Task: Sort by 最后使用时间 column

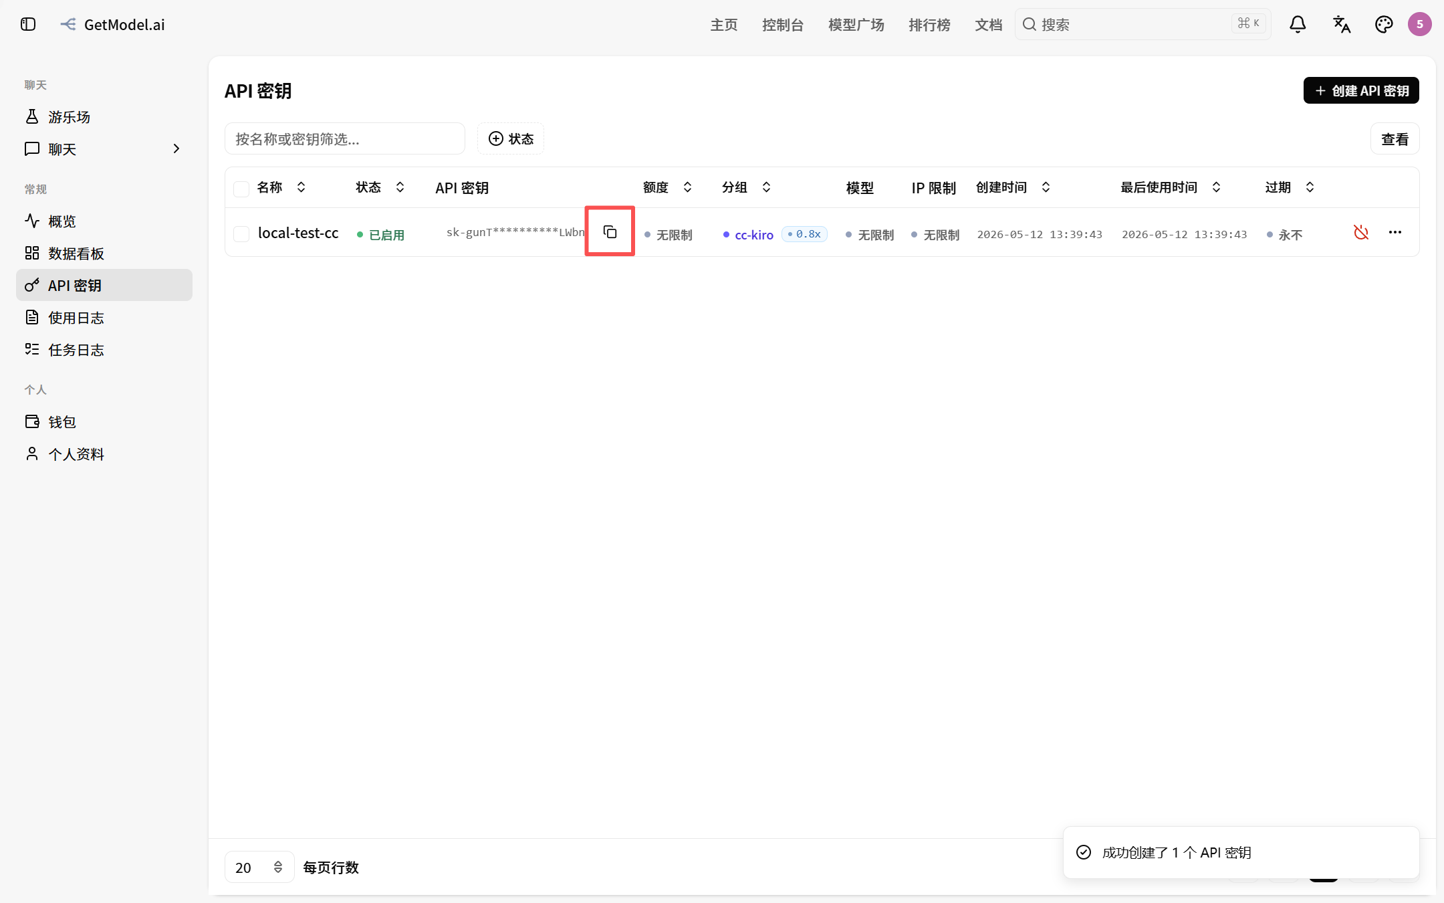Action: click(x=1171, y=187)
